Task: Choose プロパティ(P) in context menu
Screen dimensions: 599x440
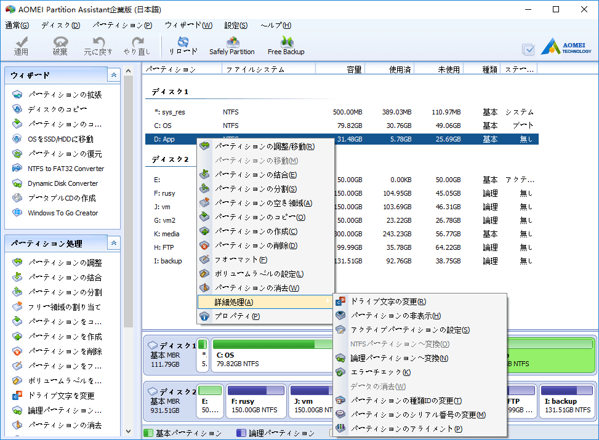Action: (x=265, y=316)
